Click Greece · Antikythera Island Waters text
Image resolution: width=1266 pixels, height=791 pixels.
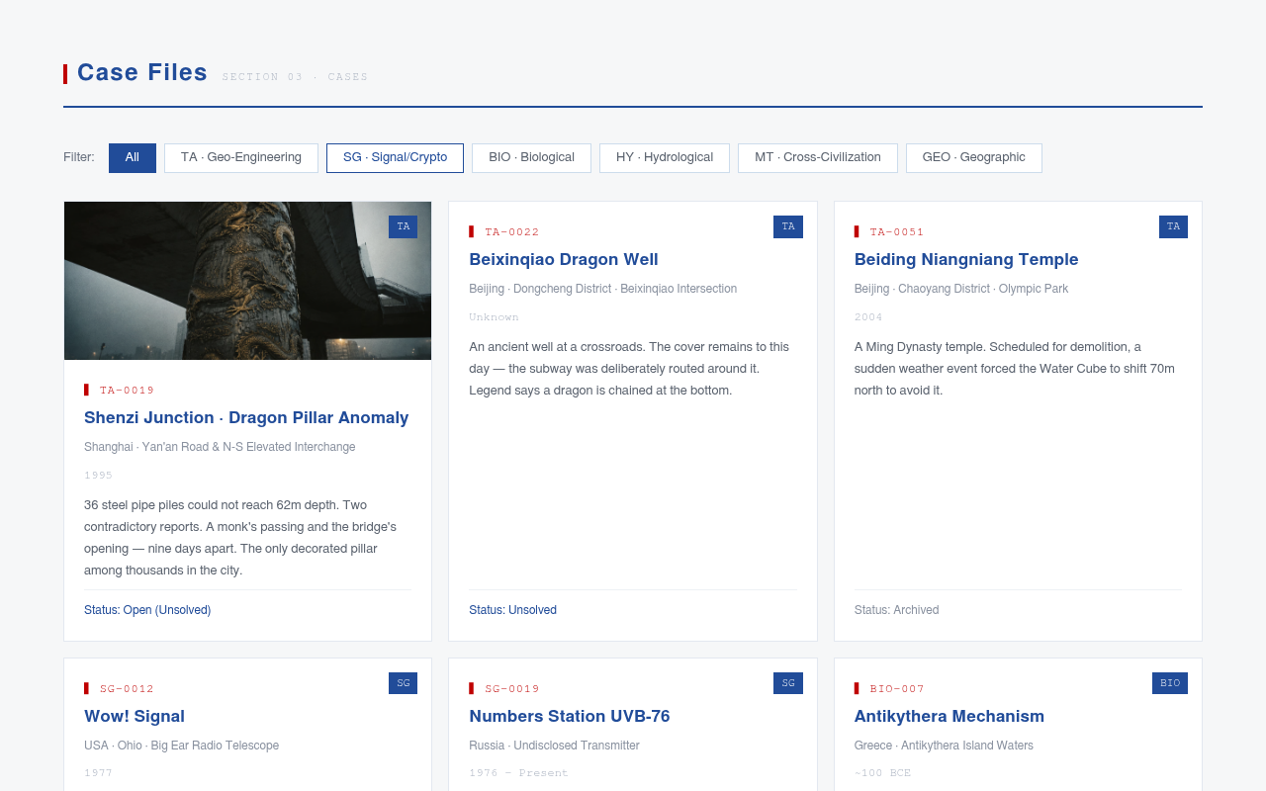click(944, 746)
